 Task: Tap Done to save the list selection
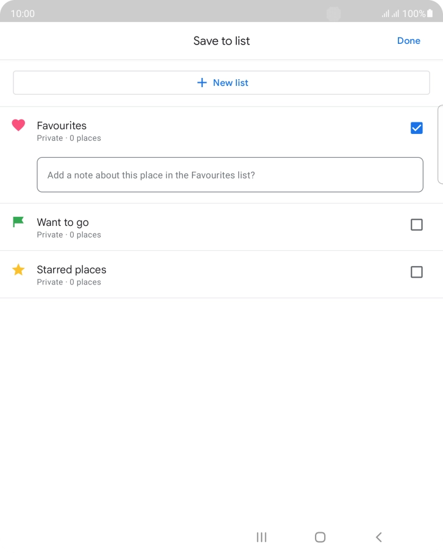(x=408, y=41)
